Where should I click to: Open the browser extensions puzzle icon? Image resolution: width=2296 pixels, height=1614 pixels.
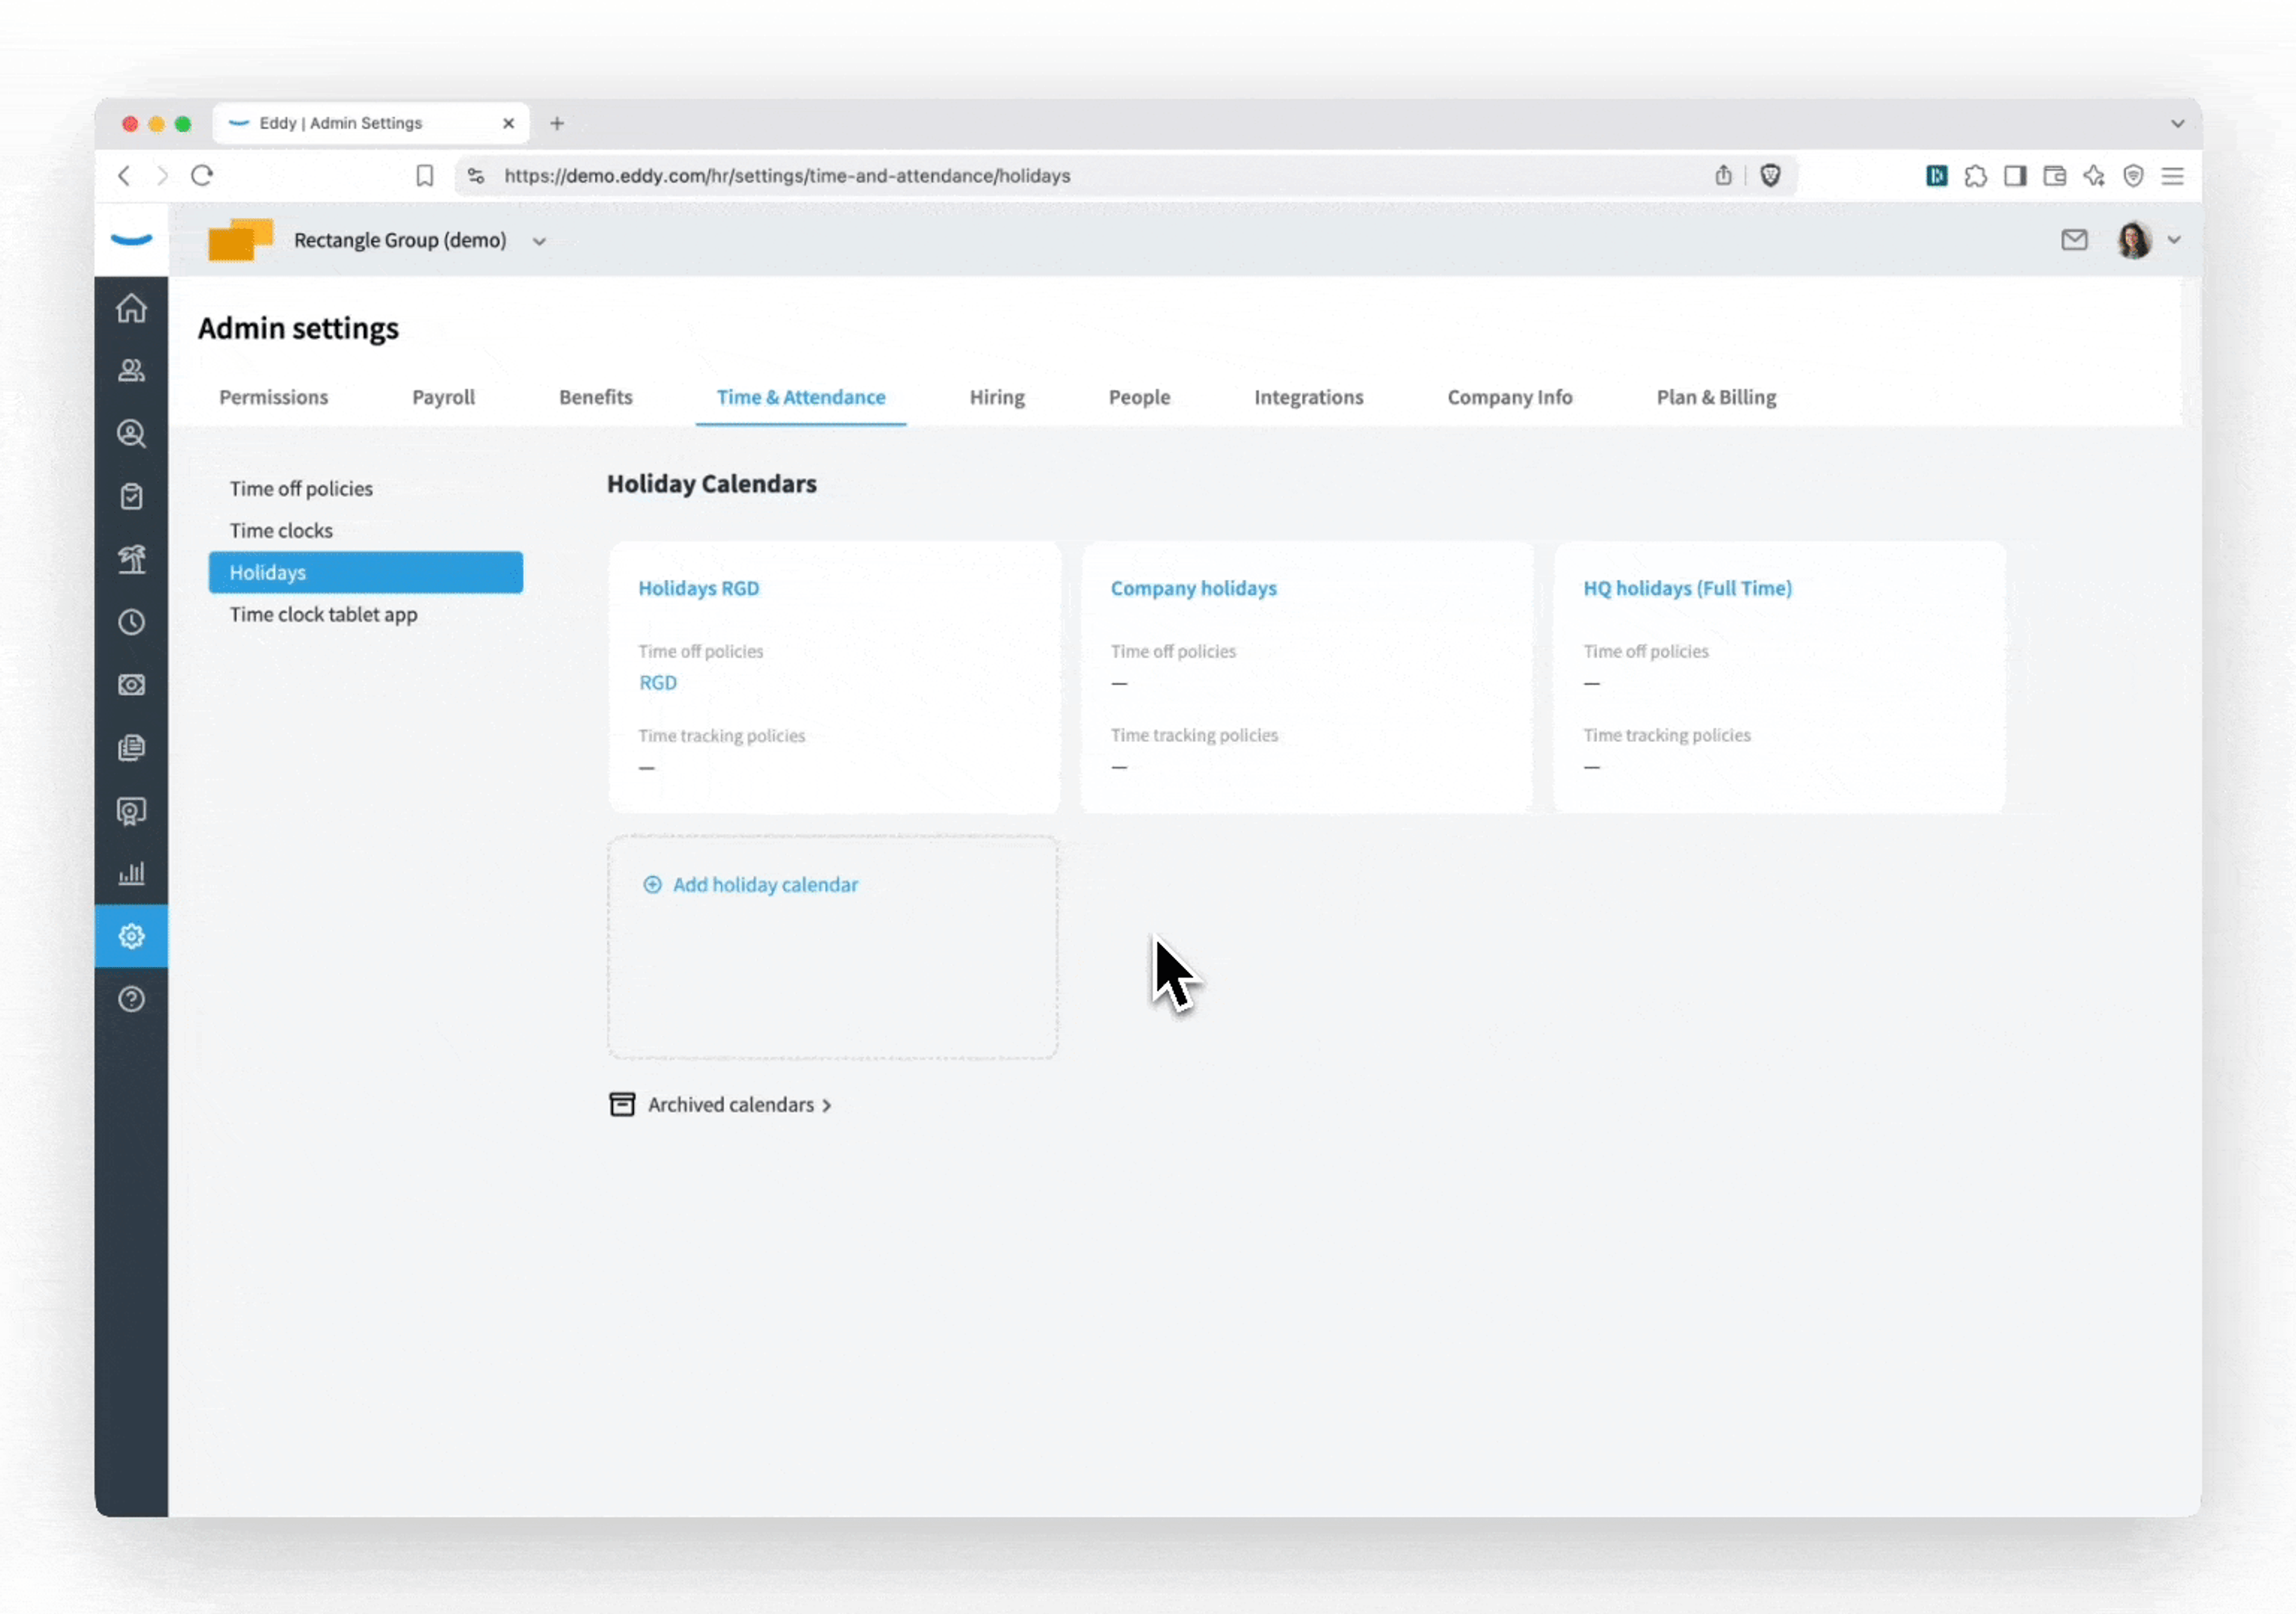tap(1976, 176)
